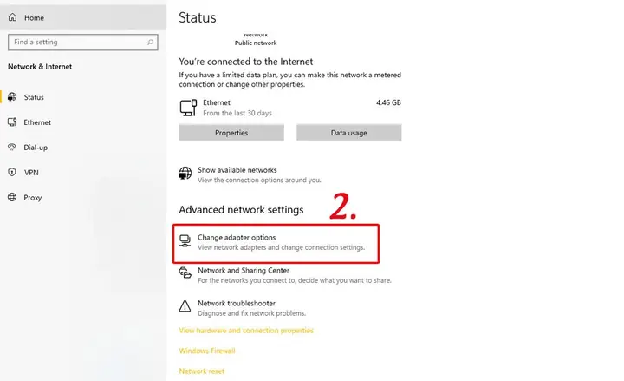Open the Windows Firewall link
The width and height of the screenshot is (624, 381).
pos(207,351)
